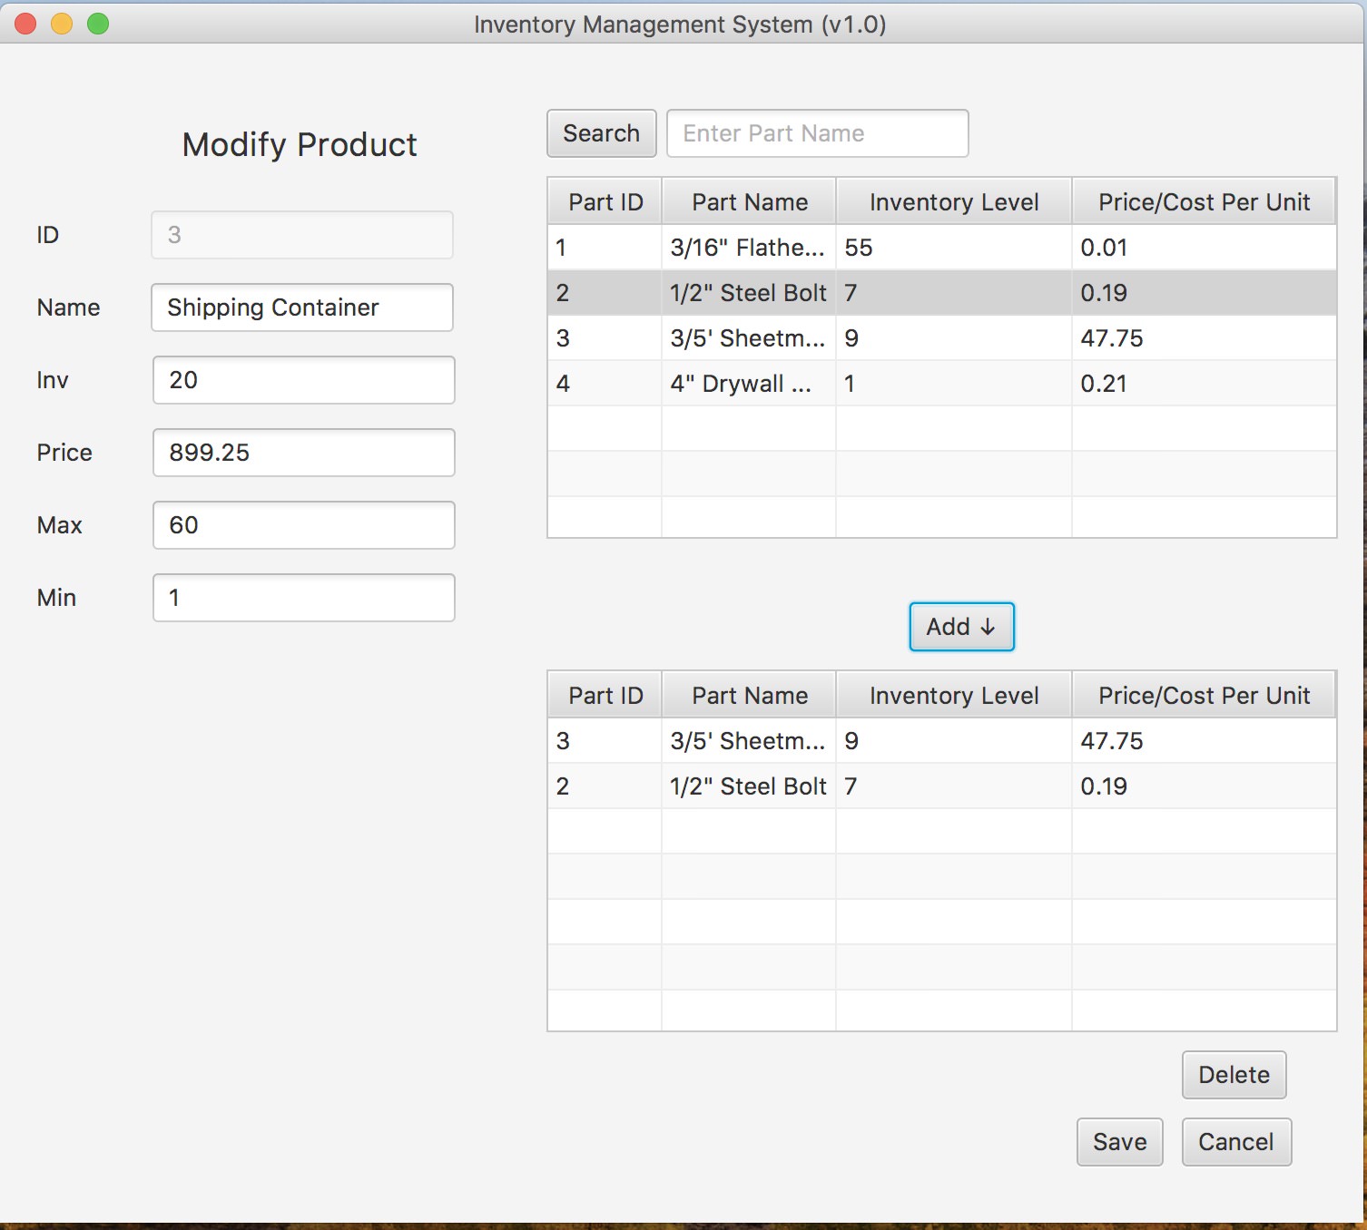Click inventory level 55 cell
This screenshot has height=1230, width=1367.
tap(954, 248)
